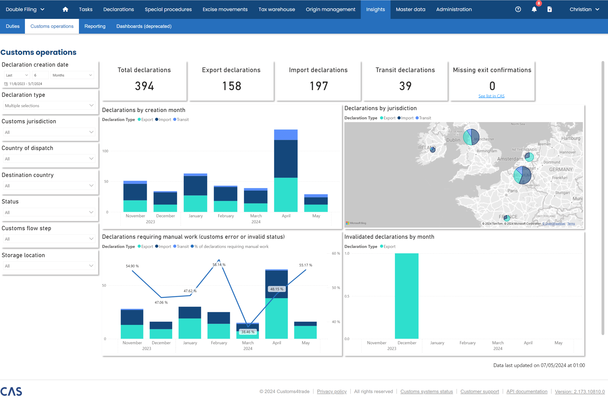608x400 pixels.
Task: Open the Customer support link
Action: [x=479, y=391]
